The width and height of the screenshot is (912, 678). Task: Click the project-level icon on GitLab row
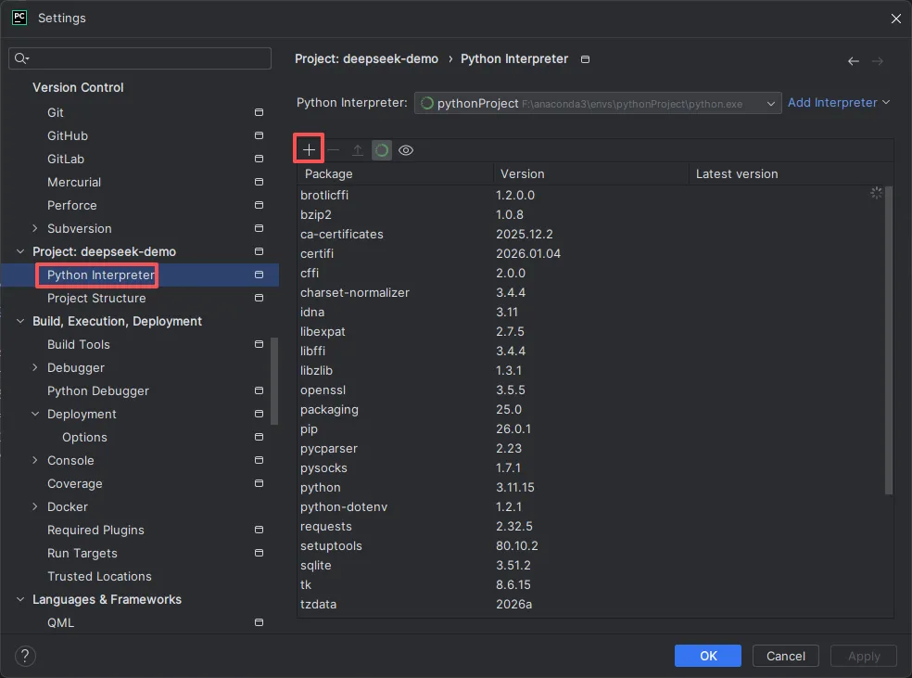coord(259,159)
